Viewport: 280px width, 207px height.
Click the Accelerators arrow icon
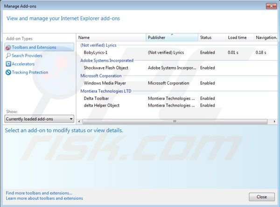click(x=8, y=64)
